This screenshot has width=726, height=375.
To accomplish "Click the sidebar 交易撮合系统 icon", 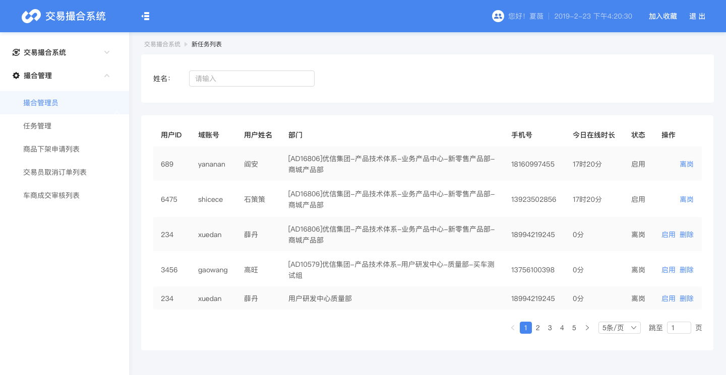I will [x=16, y=52].
